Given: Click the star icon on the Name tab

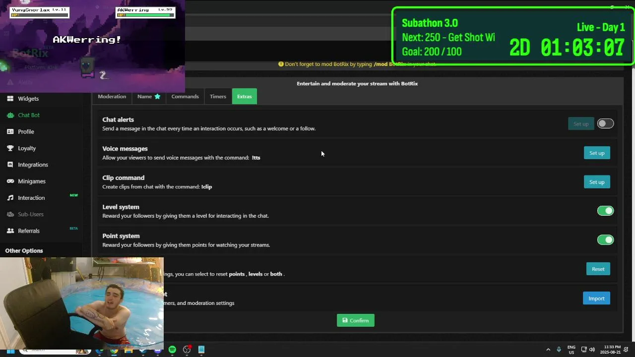Looking at the screenshot, I should (x=157, y=97).
